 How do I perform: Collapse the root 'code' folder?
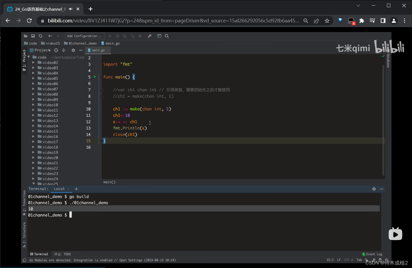pos(29,57)
